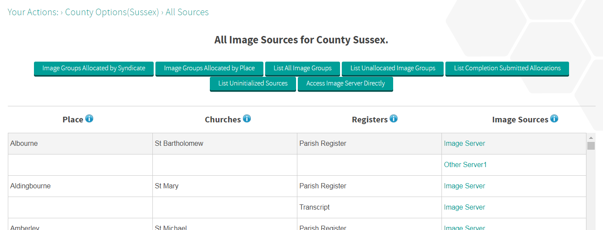This screenshot has width=603, height=230.
Task: Select the St Mary church cell
Action: pyautogui.click(x=225, y=186)
